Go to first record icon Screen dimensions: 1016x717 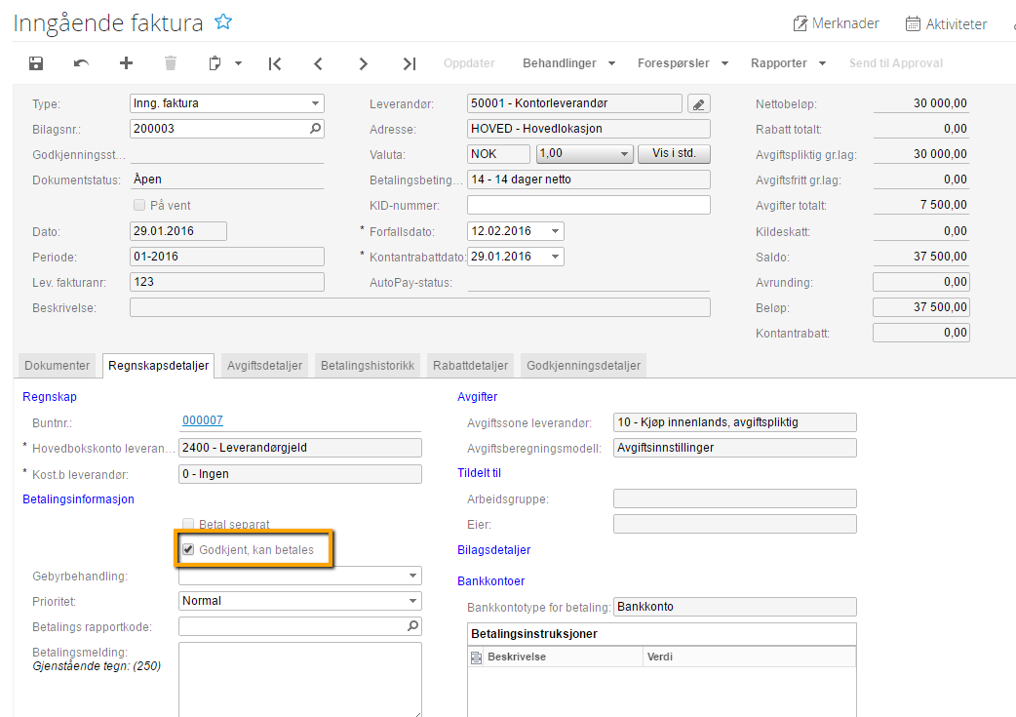tap(275, 63)
